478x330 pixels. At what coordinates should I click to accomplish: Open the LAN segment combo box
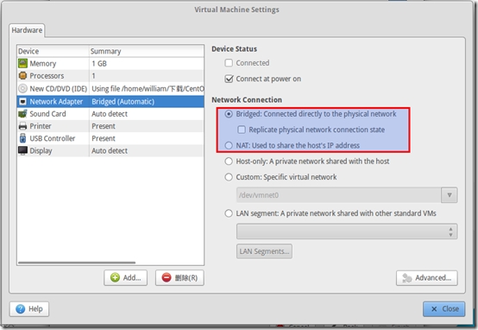347,232
